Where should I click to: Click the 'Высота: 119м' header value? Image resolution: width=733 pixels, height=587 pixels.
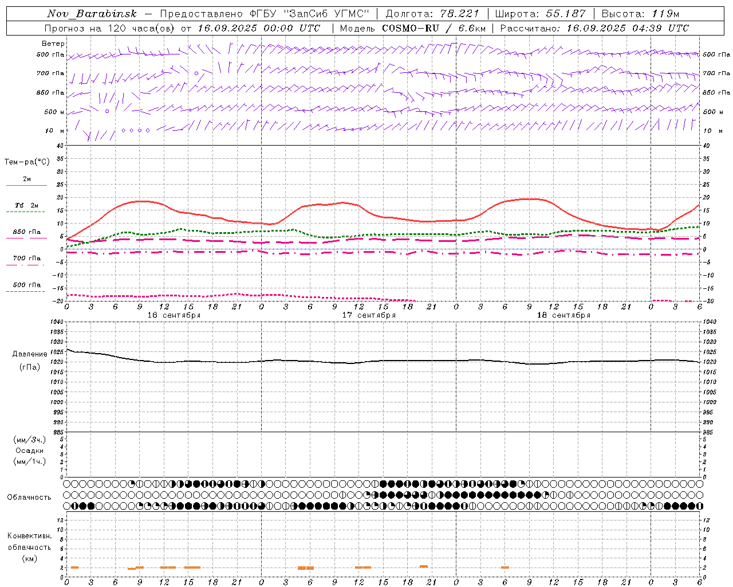[640, 14]
